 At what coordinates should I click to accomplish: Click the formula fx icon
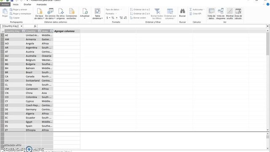tap(35, 26)
